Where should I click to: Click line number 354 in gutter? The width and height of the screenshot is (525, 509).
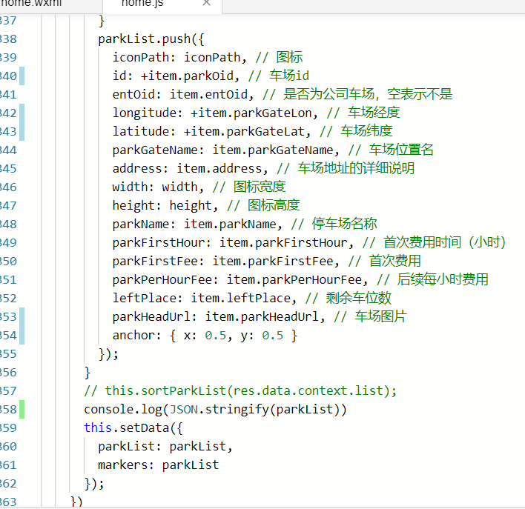pyautogui.click(x=8, y=336)
